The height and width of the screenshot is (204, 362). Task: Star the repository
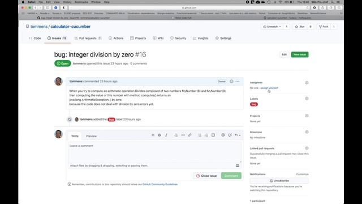[300, 27]
